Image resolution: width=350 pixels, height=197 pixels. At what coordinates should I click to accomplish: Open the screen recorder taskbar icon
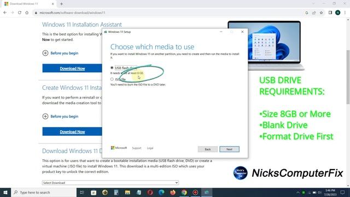click(195, 192)
